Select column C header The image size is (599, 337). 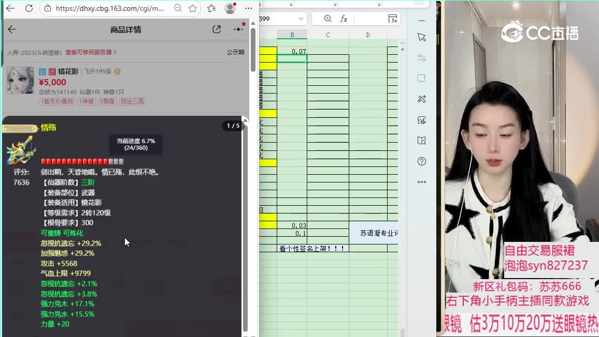coord(327,35)
